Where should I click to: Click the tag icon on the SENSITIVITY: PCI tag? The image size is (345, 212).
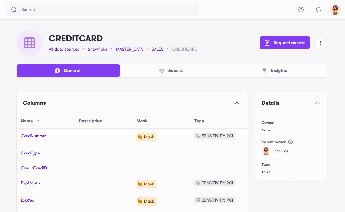[x=198, y=136]
